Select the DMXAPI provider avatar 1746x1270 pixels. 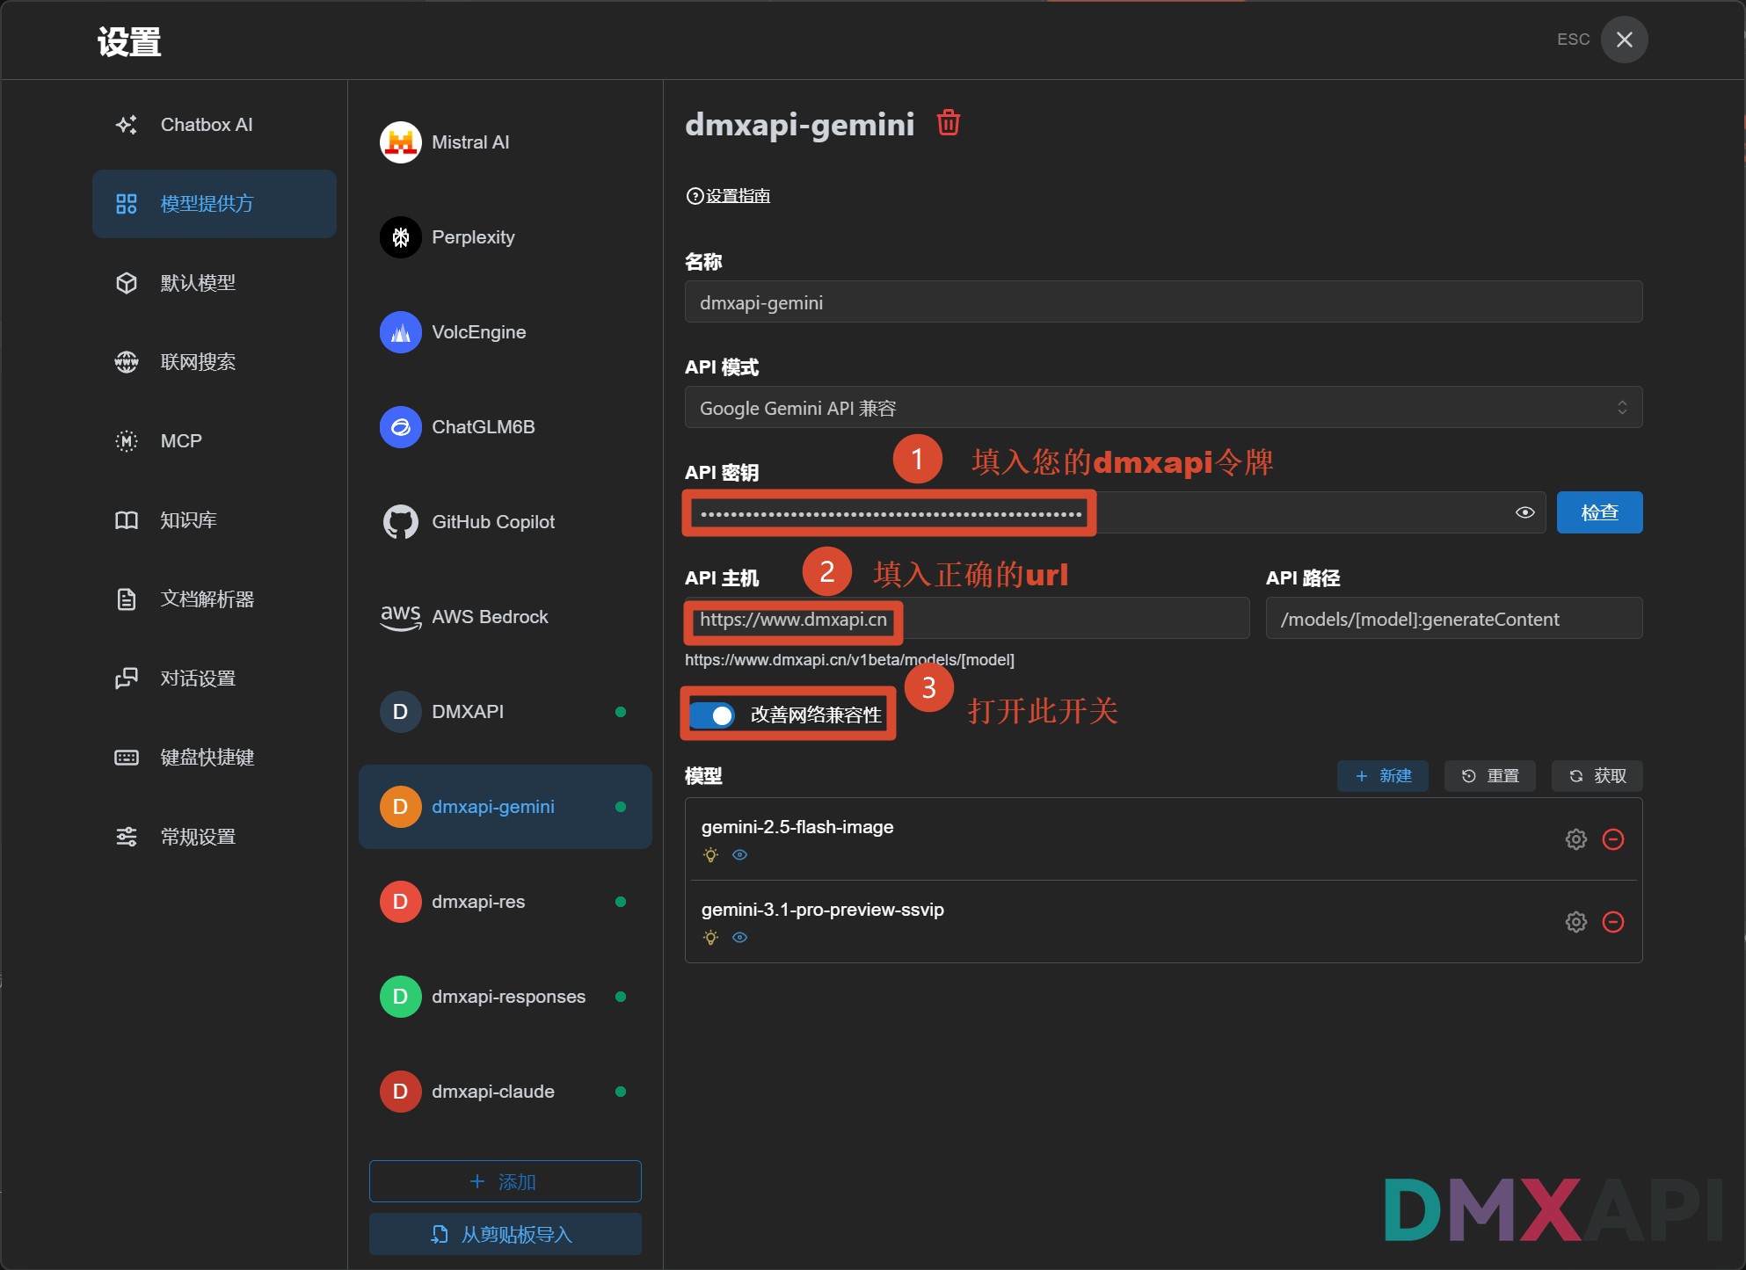[x=401, y=712]
